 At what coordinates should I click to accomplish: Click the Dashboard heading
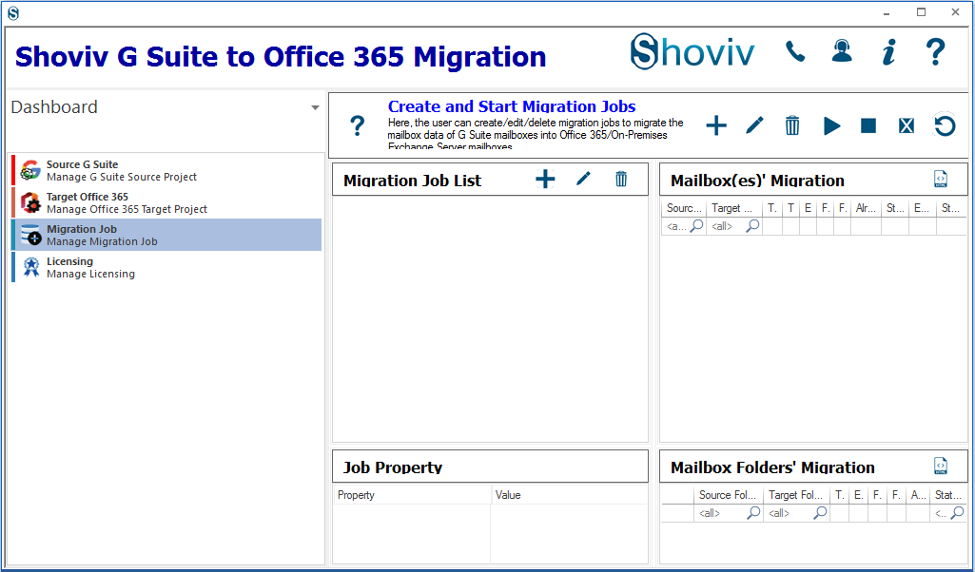point(54,106)
